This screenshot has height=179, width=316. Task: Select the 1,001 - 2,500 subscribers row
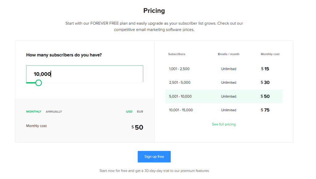click(x=224, y=69)
